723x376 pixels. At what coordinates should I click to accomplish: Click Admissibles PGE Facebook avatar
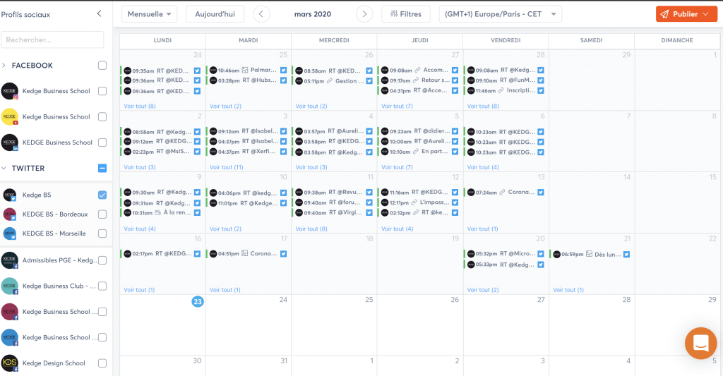(x=10, y=260)
